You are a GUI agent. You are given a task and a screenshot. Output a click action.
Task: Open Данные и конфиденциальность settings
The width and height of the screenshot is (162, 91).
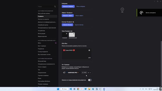[x=47, y=22]
